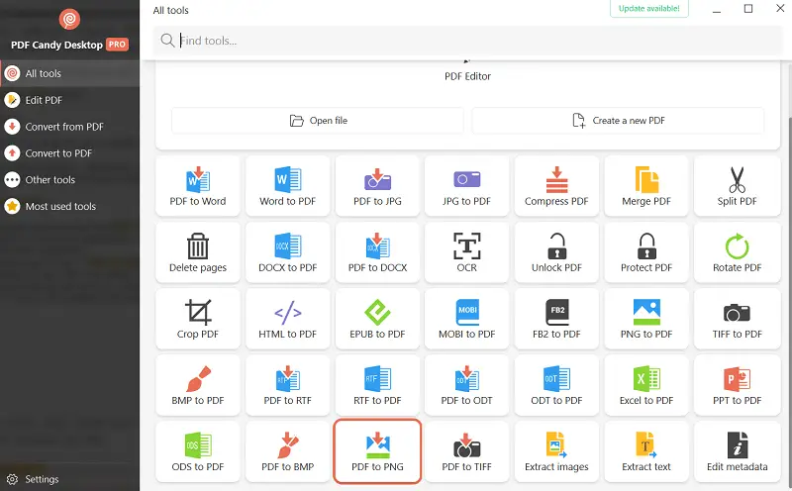Viewport: 792px width, 491px height.
Task: Open the Compress PDF tool
Action: (x=556, y=186)
